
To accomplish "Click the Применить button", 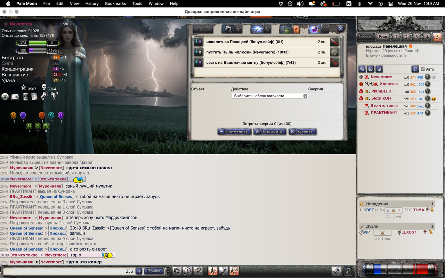I will [x=234, y=131].
